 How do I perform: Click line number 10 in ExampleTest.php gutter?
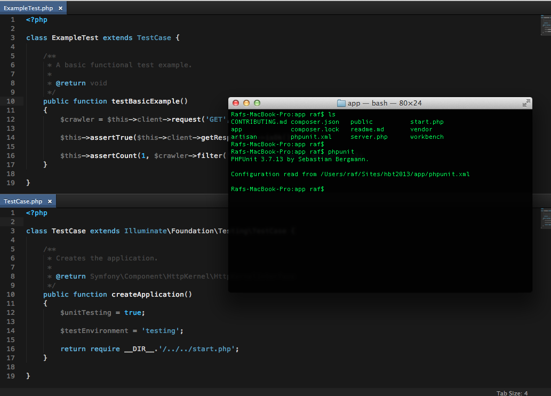[x=11, y=101]
